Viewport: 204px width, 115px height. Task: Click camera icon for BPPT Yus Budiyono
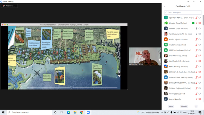200,50
